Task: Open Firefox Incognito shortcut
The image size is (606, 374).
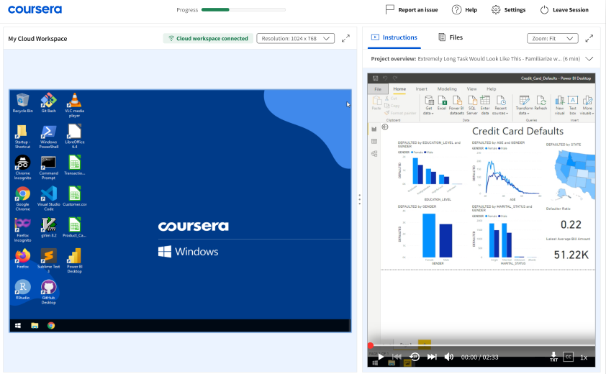Action: coord(22,229)
